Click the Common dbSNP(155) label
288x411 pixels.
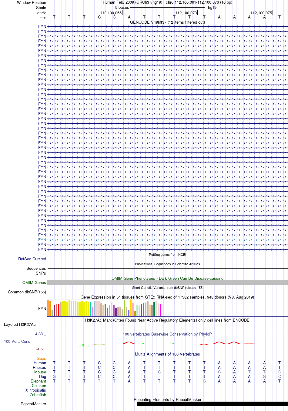[x=27, y=292]
